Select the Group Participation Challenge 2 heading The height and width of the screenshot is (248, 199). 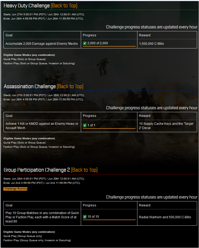pyautogui.click(x=37, y=170)
